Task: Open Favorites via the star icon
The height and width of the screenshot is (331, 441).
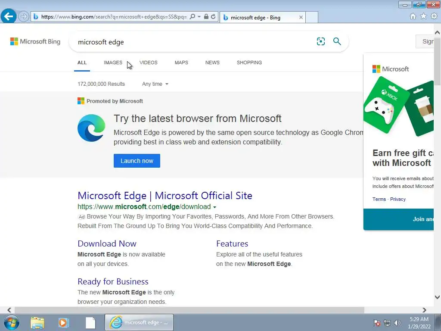Action: pyautogui.click(x=423, y=16)
